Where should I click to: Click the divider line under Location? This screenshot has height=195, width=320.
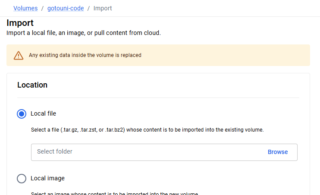pyautogui.click(x=158, y=98)
